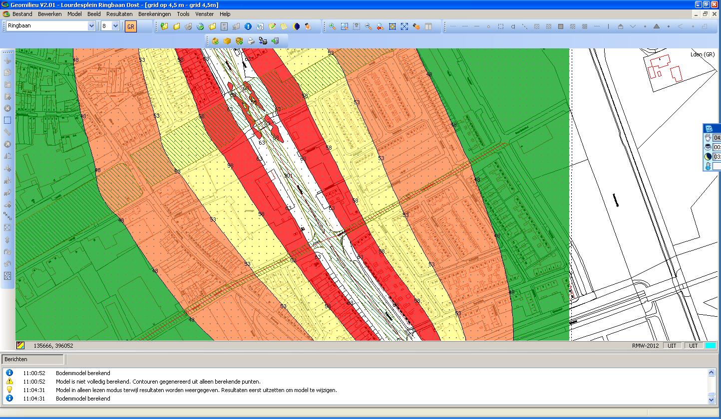Open the Berekeningen menu
This screenshot has height=419, width=721.
tap(155, 14)
